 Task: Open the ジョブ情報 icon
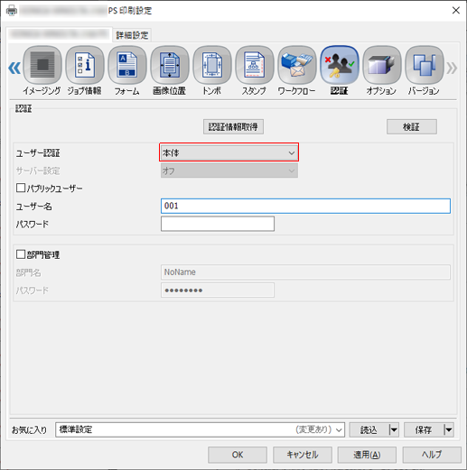coord(85,65)
